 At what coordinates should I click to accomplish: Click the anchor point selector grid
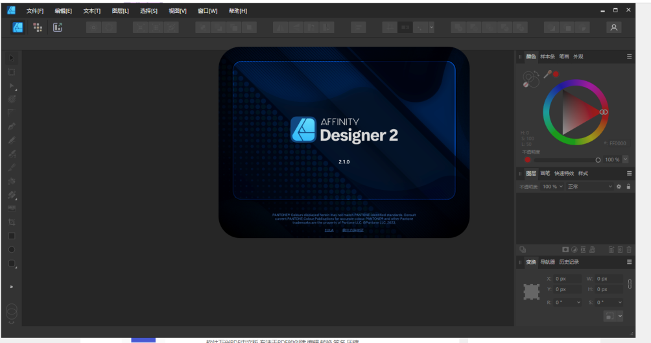click(x=532, y=292)
